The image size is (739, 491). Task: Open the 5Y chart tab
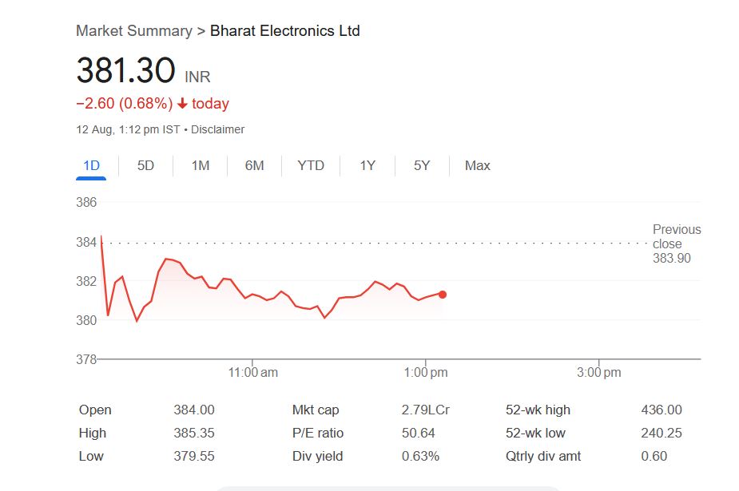(422, 166)
